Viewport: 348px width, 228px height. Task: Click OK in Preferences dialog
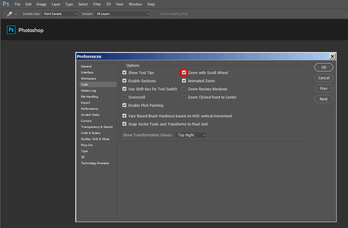[x=324, y=67]
